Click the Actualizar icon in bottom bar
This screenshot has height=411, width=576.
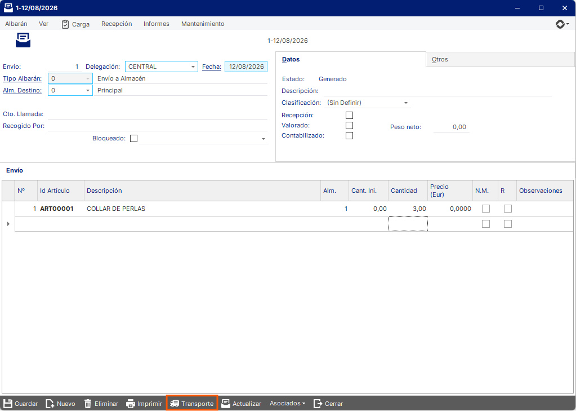226,404
